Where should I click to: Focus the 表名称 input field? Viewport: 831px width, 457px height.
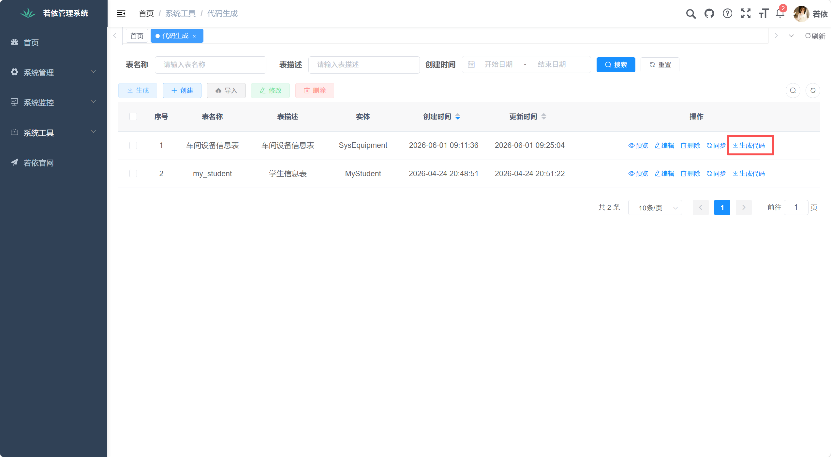[x=211, y=65]
